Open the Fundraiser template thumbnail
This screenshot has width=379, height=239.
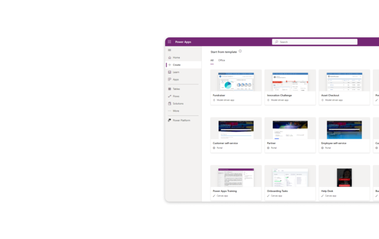[x=236, y=81]
